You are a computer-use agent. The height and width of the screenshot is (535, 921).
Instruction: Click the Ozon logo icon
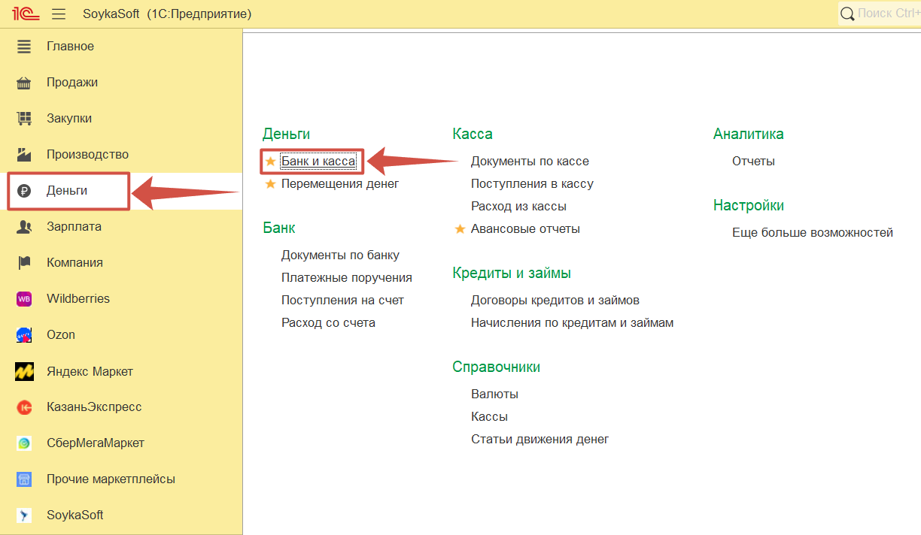pyautogui.click(x=24, y=335)
